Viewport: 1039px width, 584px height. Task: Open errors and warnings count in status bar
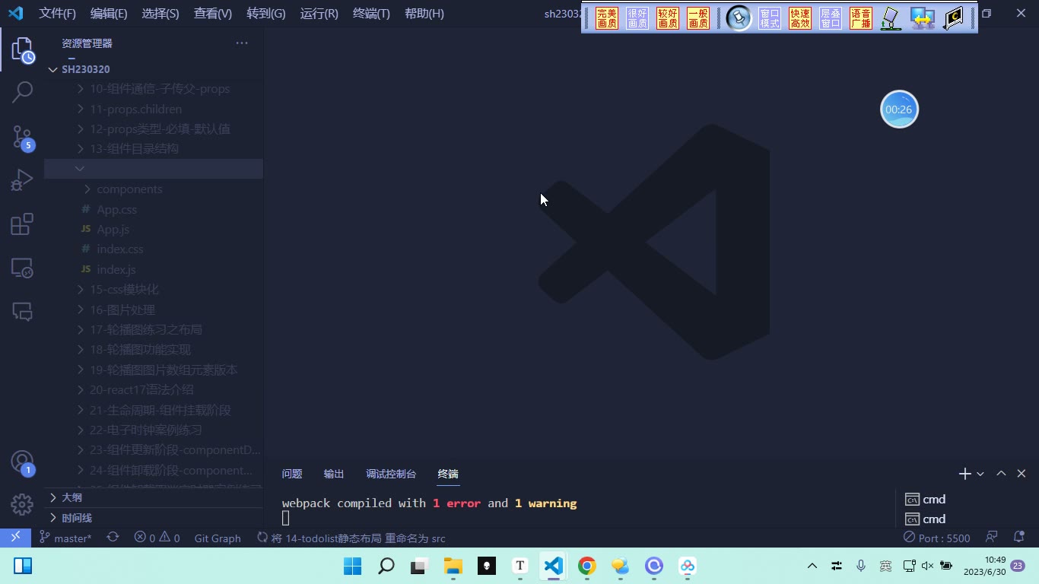tap(157, 538)
